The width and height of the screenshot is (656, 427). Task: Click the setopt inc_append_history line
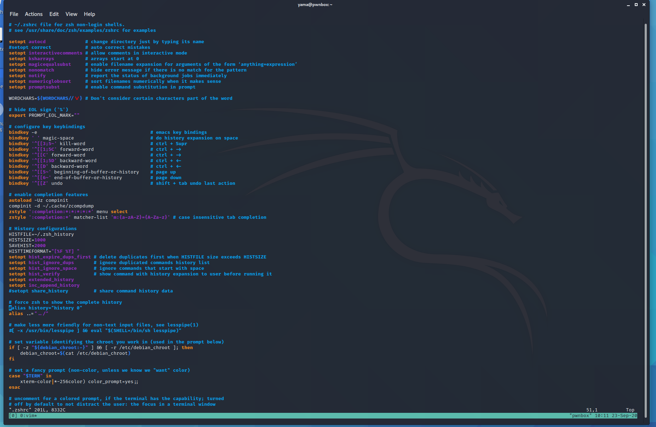[44, 285]
